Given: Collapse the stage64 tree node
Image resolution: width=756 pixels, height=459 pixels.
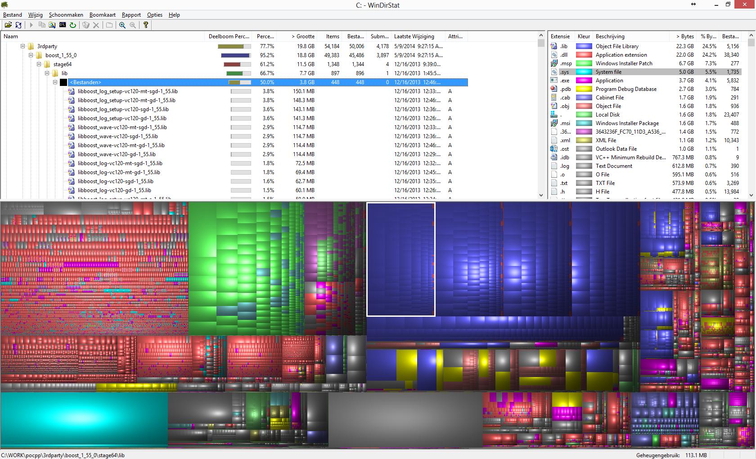Looking at the screenshot, I should [39, 64].
